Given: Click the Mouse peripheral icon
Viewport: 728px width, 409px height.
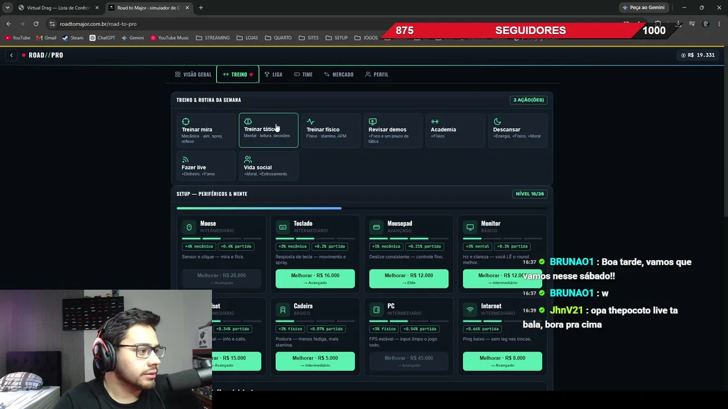Looking at the screenshot, I should [x=189, y=227].
